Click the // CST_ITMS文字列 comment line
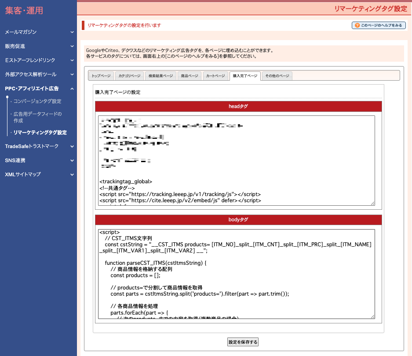Viewport: 412px width, 356px height. point(128,238)
